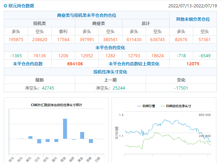The height and width of the screenshot is (163, 222).
Task: Click the 英镑 negative bar
Action: pyautogui.click(x=91, y=141)
